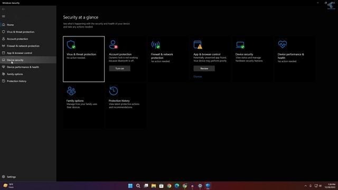Open Protection history in the sidebar
The width and height of the screenshot is (338, 190).
(x=28, y=81)
